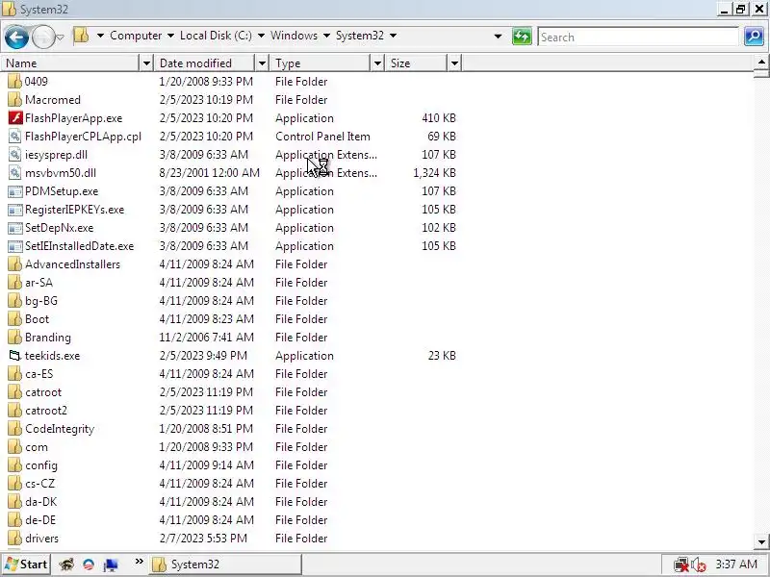Screen dimensions: 770x577
Task: Open the dropdown arrow after System32 breadcrumb
Action: point(393,36)
